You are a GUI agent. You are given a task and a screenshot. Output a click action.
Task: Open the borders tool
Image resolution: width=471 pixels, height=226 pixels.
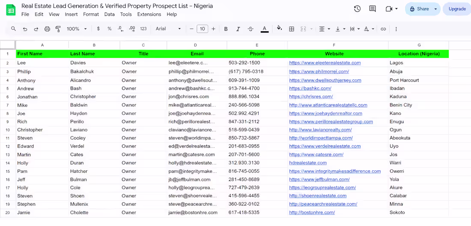[x=291, y=29]
